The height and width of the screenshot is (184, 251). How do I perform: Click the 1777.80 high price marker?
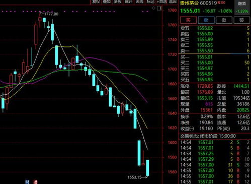click(x=51, y=14)
